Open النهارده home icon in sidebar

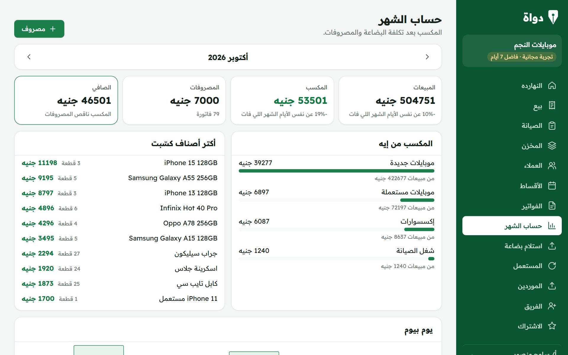(552, 85)
